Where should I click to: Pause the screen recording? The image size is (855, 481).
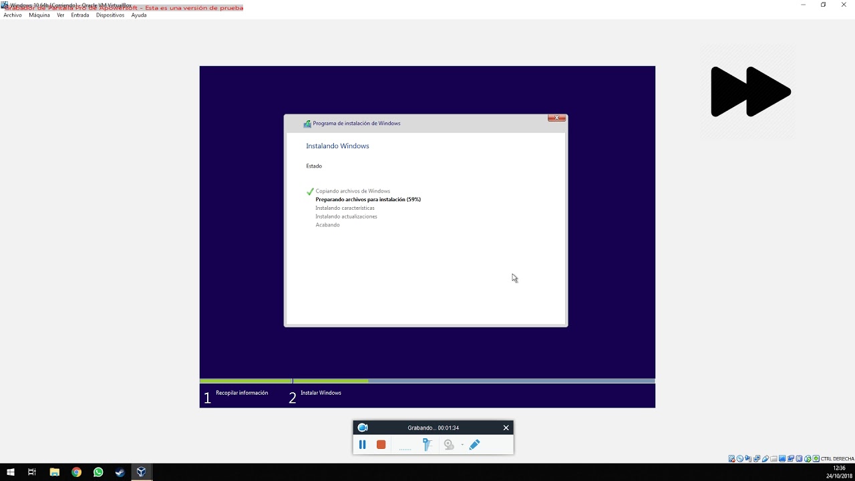362,444
